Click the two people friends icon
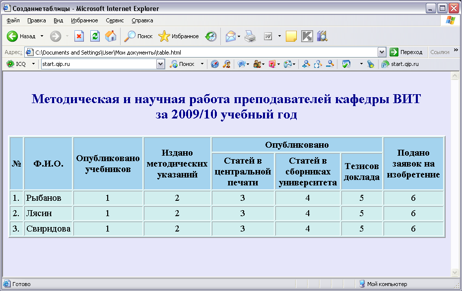This screenshot has height=291, width=462. pyautogui.click(x=257, y=64)
